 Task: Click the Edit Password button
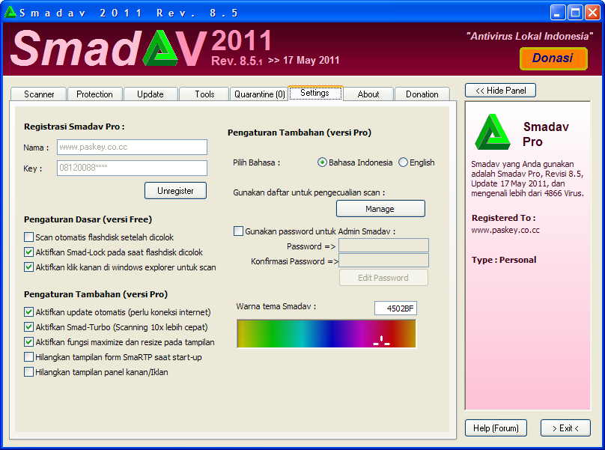pos(383,278)
